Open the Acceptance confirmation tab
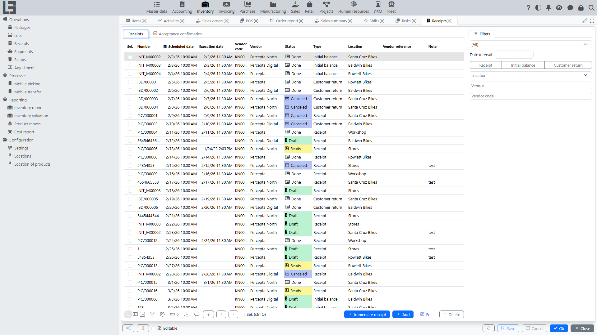 [178, 34]
